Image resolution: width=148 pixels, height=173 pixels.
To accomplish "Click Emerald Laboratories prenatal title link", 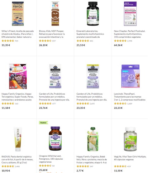I will point(90,34).
